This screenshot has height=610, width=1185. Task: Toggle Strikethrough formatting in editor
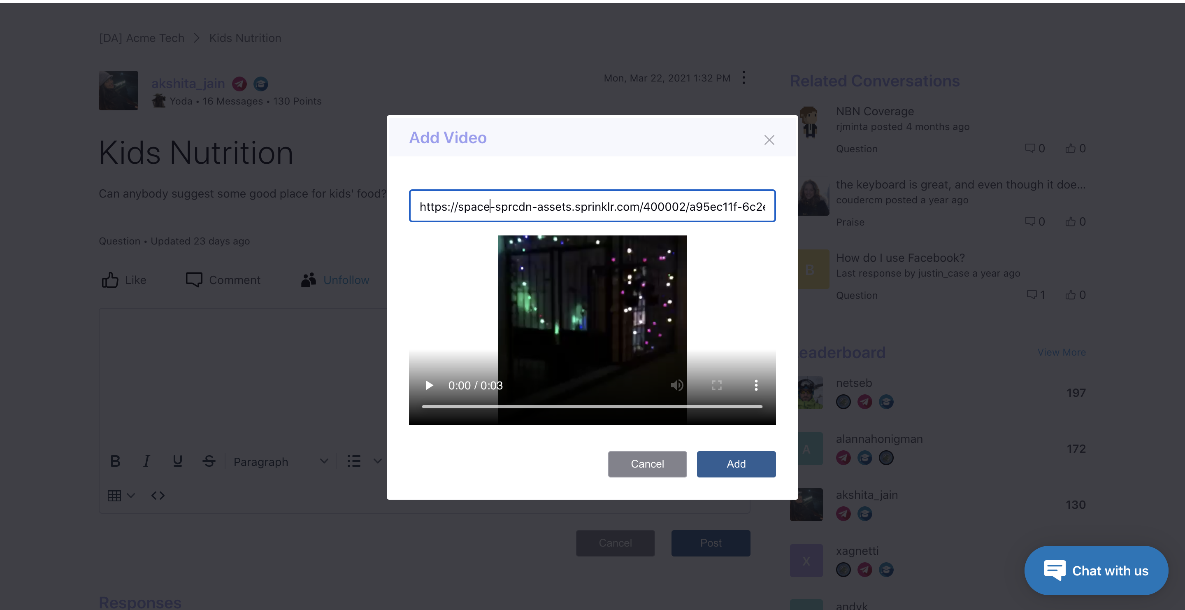tap(209, 461)
